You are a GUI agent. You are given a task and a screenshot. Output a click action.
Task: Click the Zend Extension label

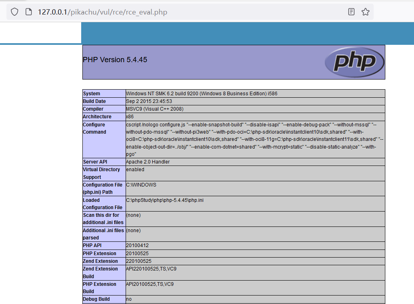point(100,261)
